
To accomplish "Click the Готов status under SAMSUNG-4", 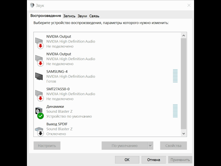I will (51, 81).
